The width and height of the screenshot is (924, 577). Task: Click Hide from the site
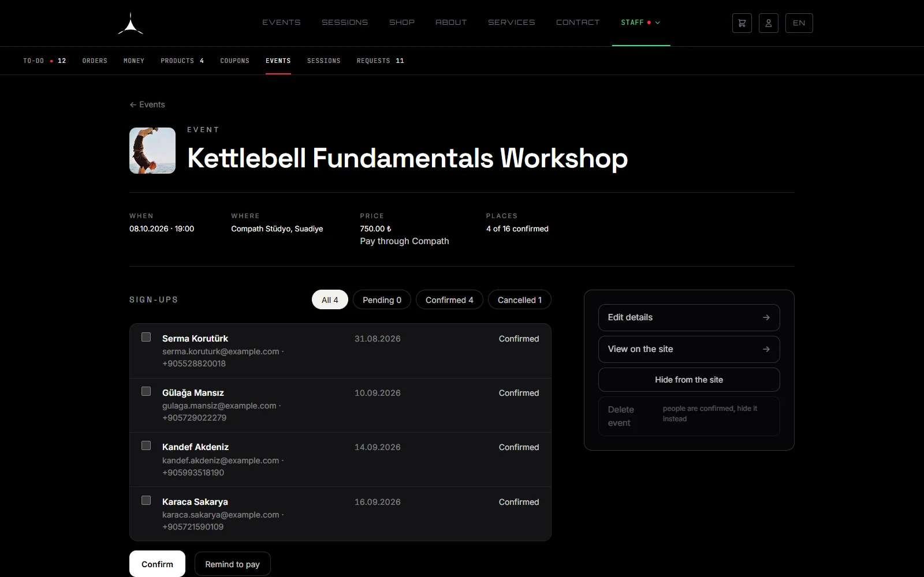click(x=689, y=380)
